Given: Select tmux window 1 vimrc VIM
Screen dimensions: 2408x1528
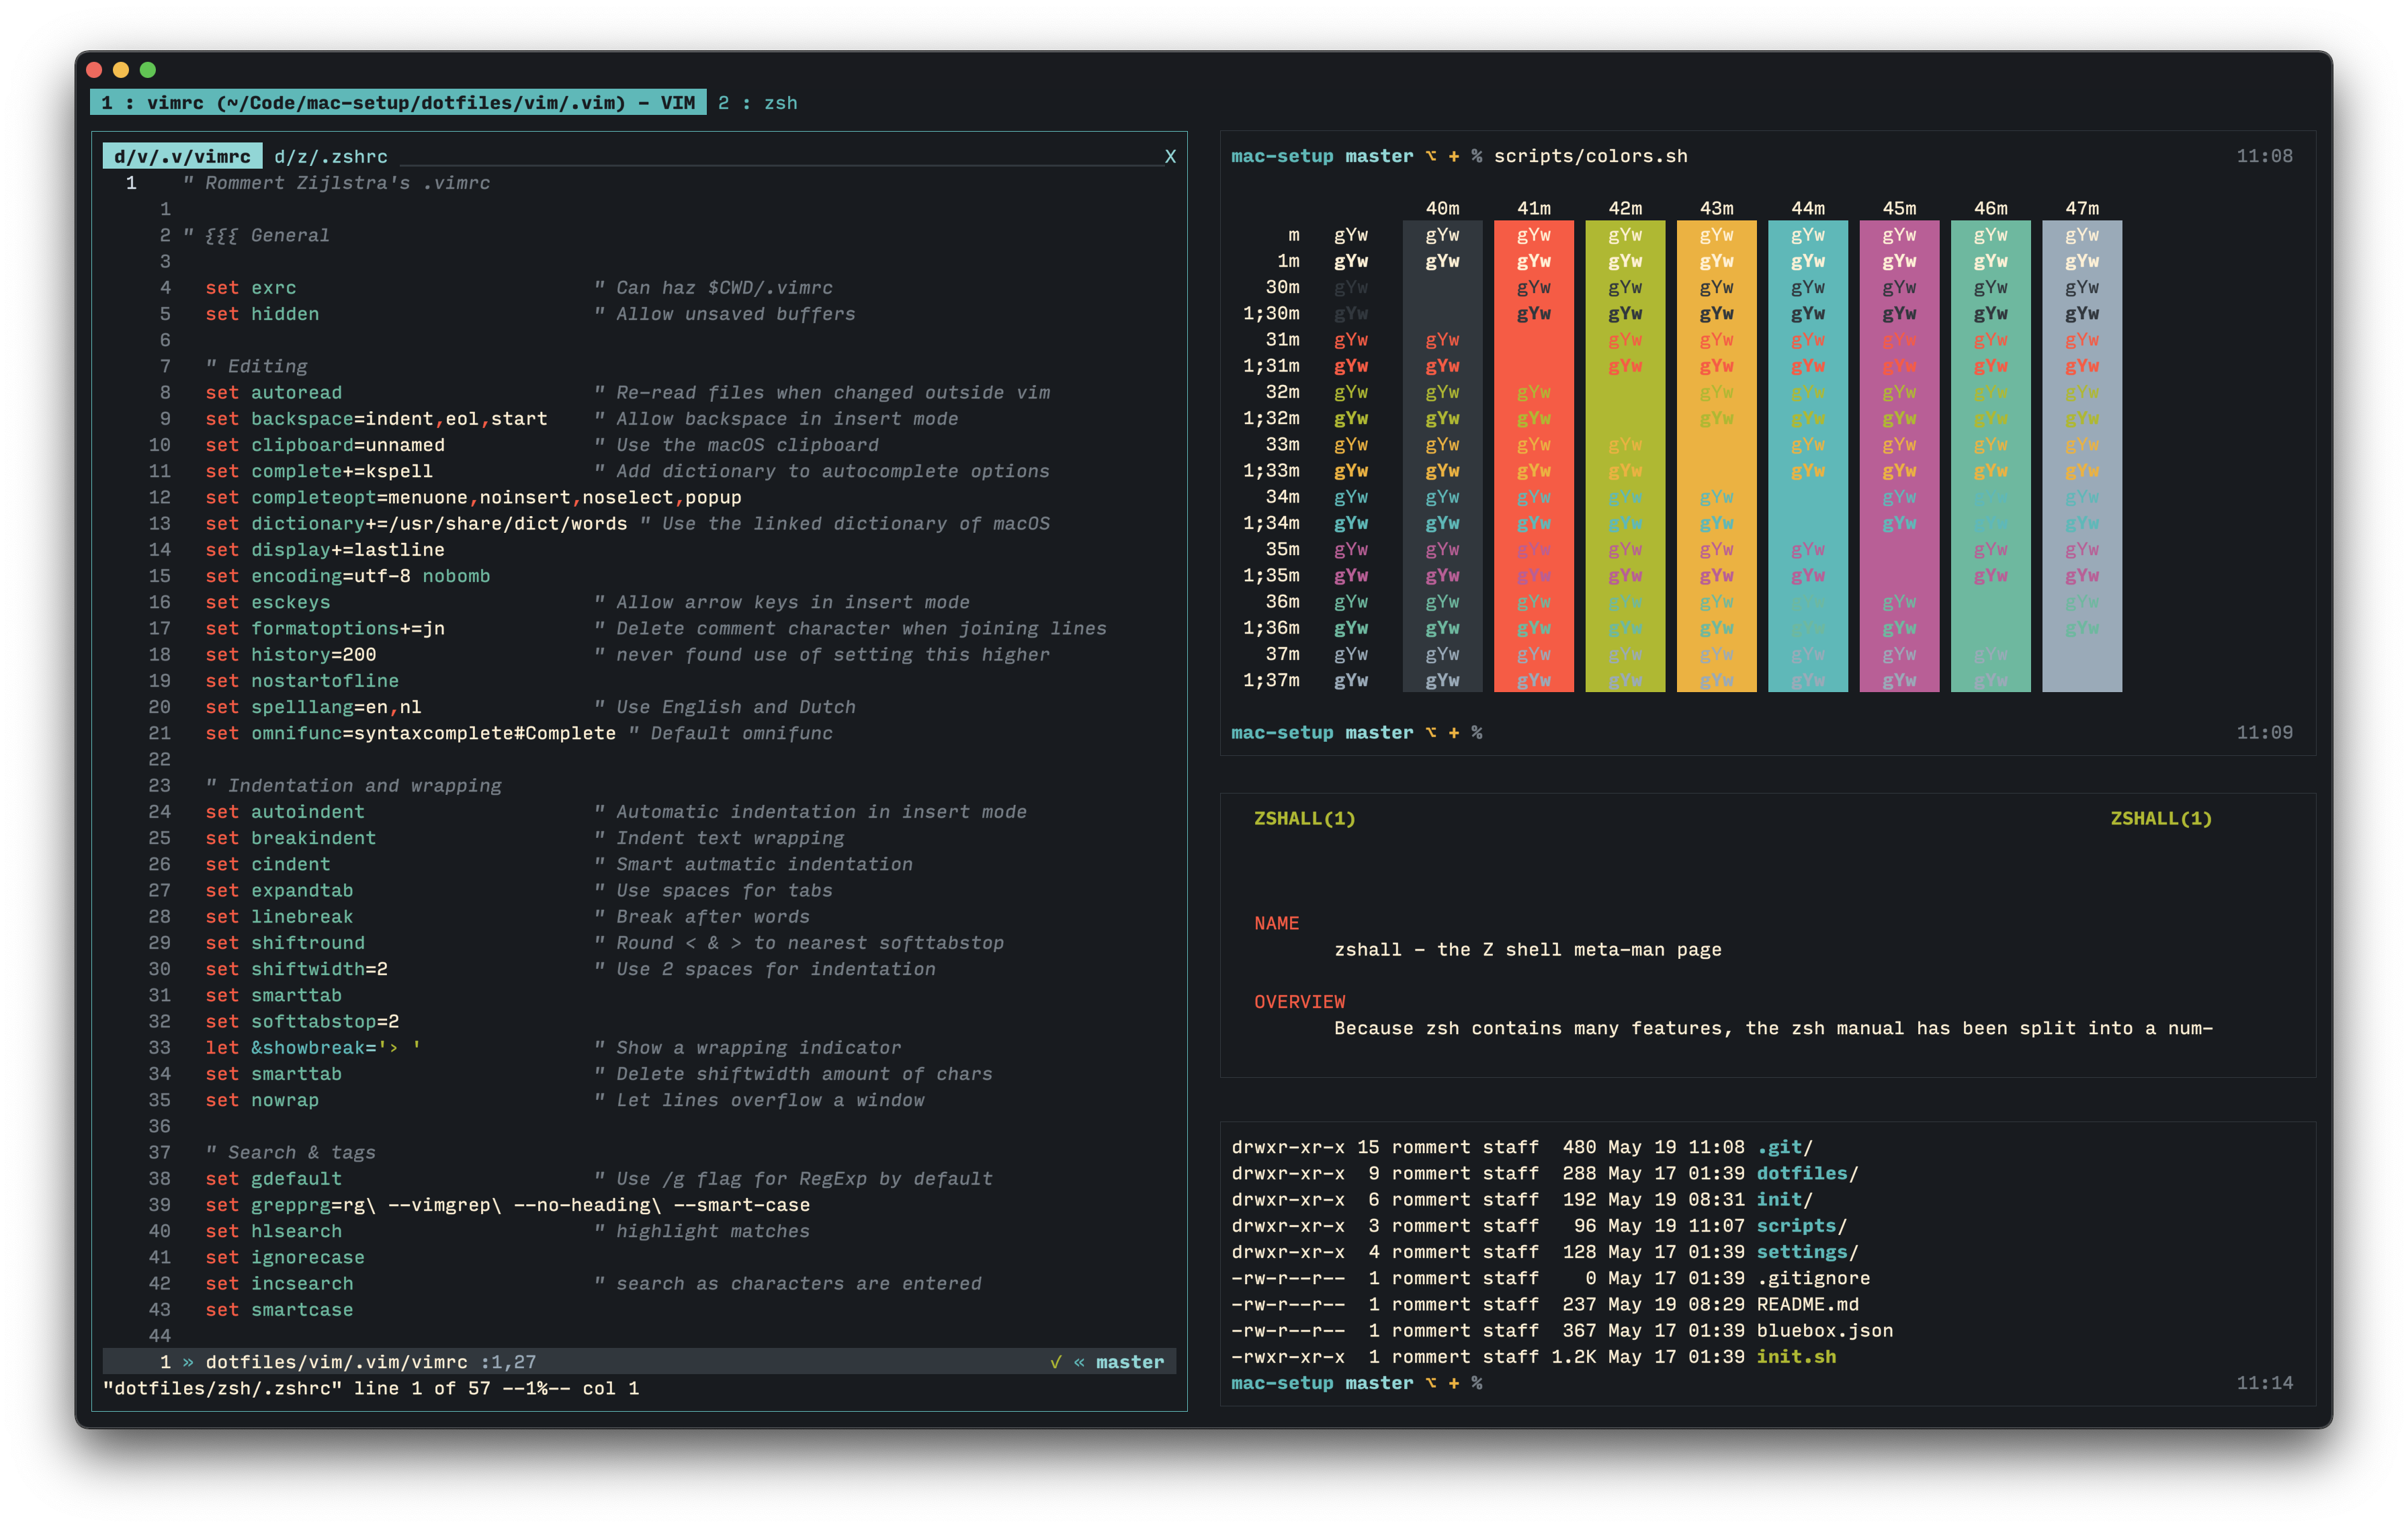Looking at the screenshot, I should pos(397,103).
